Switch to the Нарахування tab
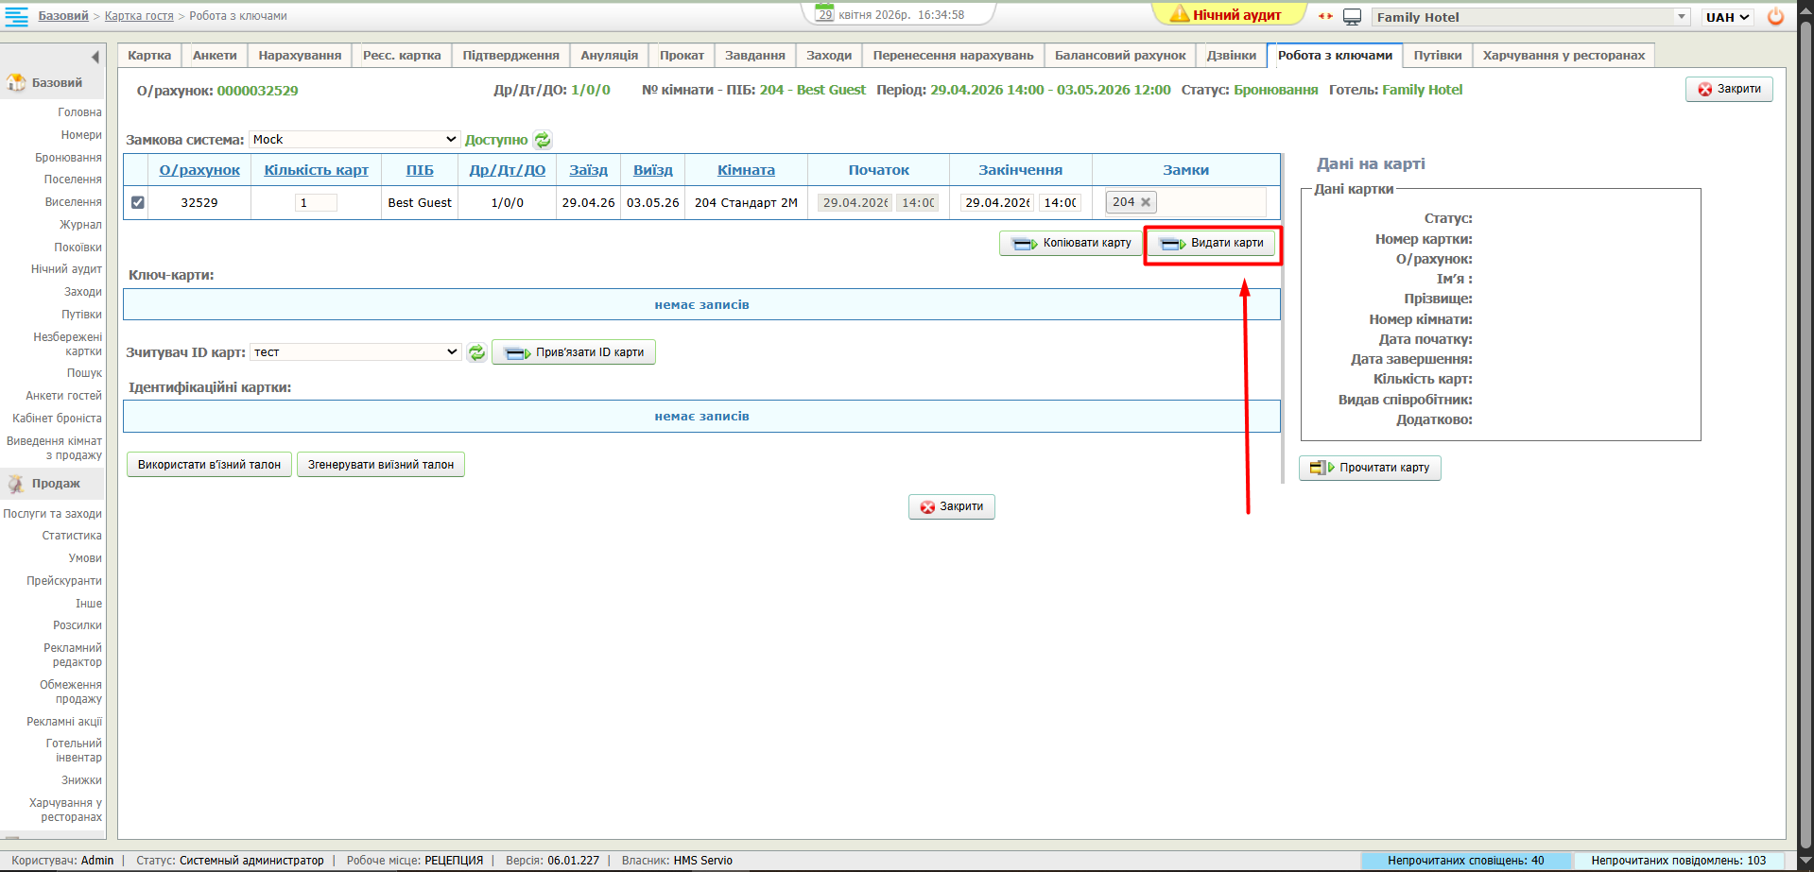 click(300, 56)
